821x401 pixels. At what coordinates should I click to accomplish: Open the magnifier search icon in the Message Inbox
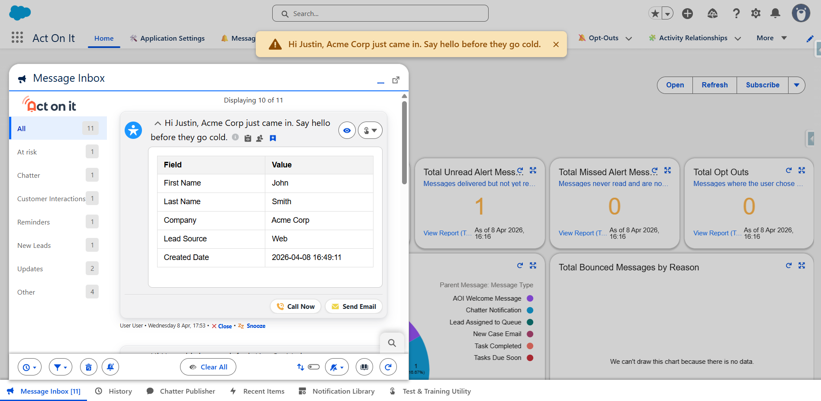tap(392, 342)
